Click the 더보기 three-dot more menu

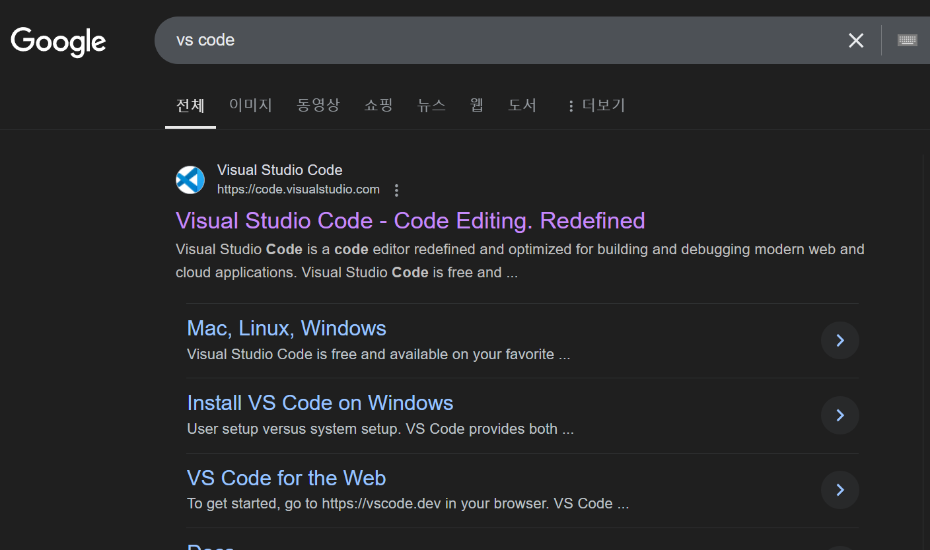coord(596,105)
